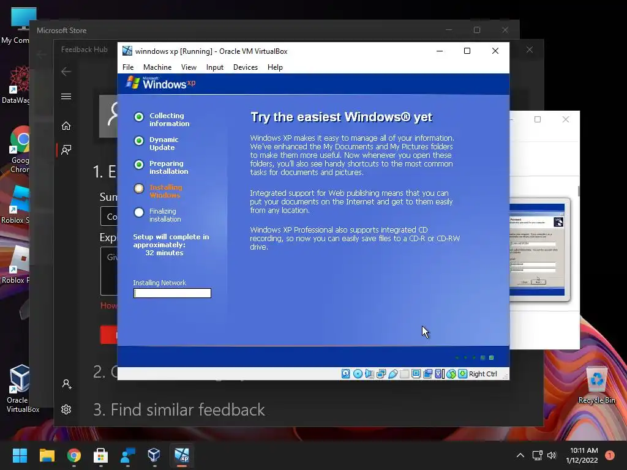The width and height of the screenshot is (627, 470).
Task: Click the keyboard capture green arrow icon
Action: coord(463,374)
